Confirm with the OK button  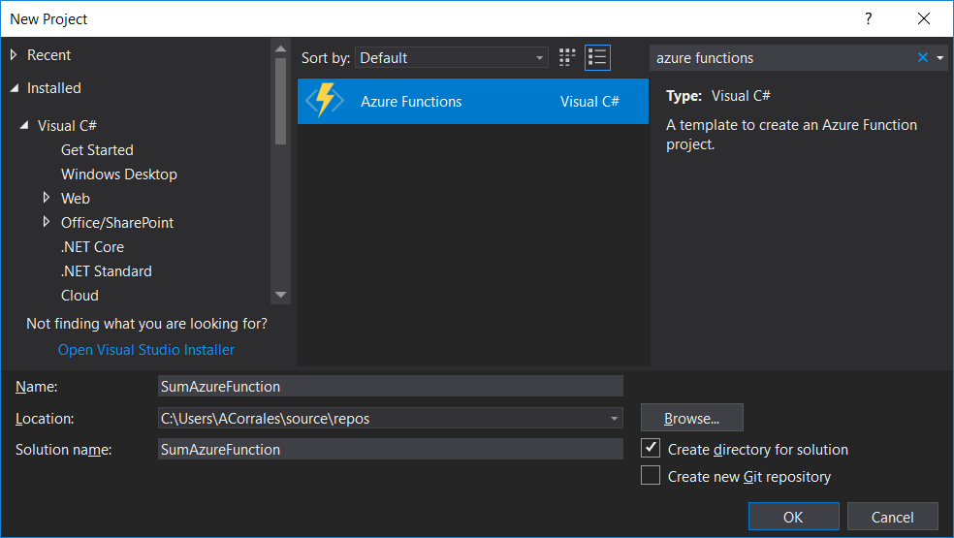pyautogui.click(x=793, y=517)
